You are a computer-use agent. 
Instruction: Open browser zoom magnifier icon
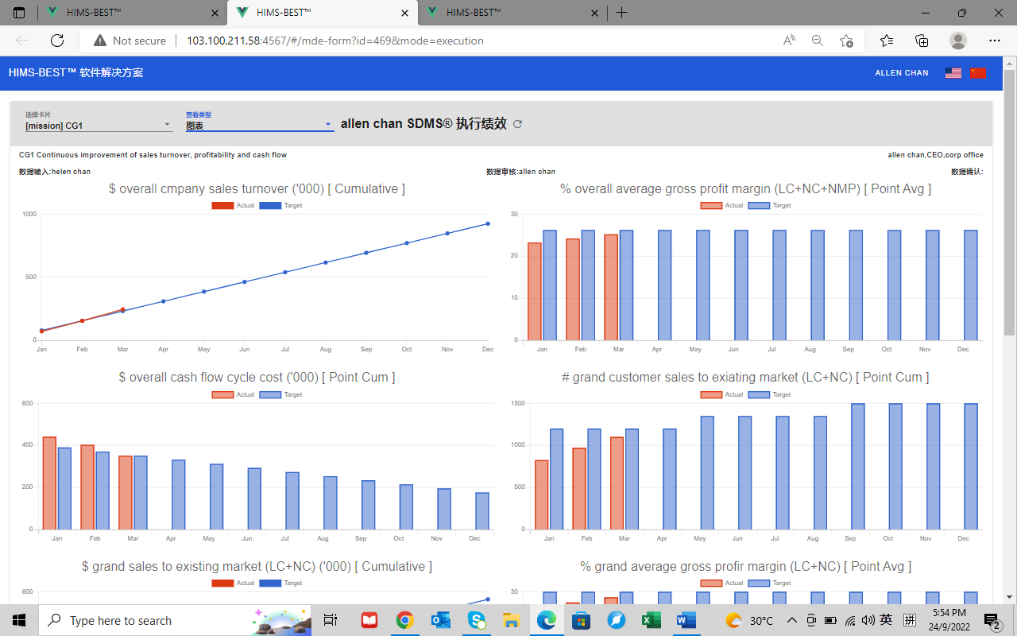click(x=817, y=41)
